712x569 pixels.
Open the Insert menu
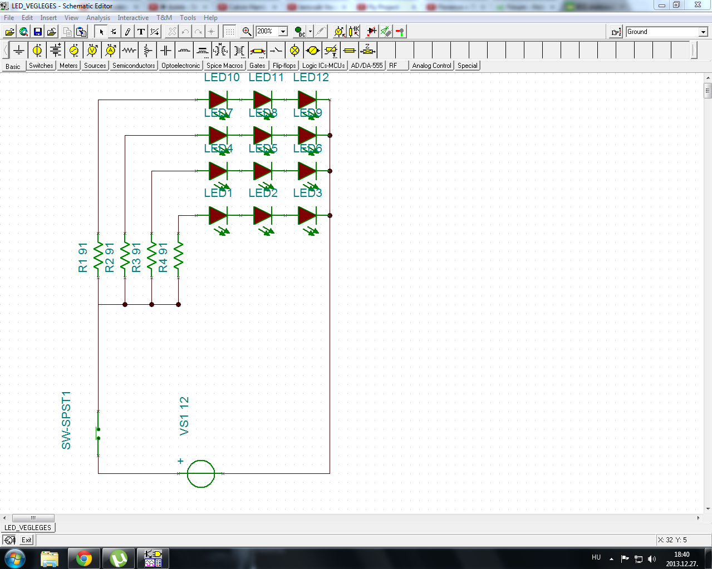(x=48, y=18)
